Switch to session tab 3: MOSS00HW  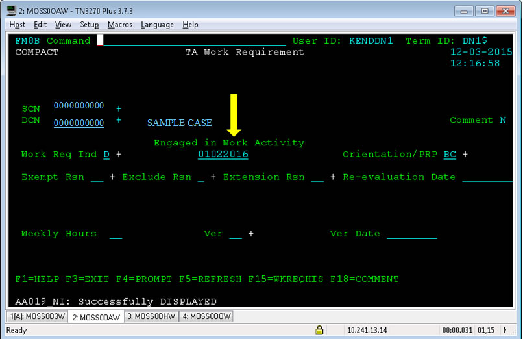pos(151,316)
